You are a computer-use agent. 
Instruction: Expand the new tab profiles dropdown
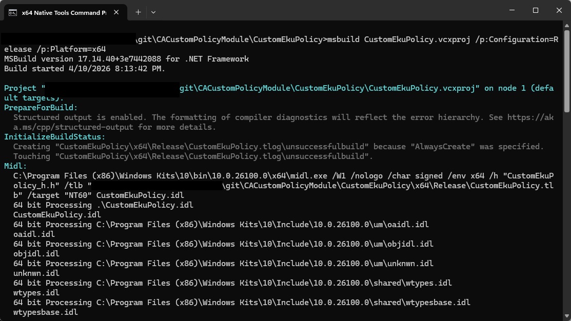point(153,12)
